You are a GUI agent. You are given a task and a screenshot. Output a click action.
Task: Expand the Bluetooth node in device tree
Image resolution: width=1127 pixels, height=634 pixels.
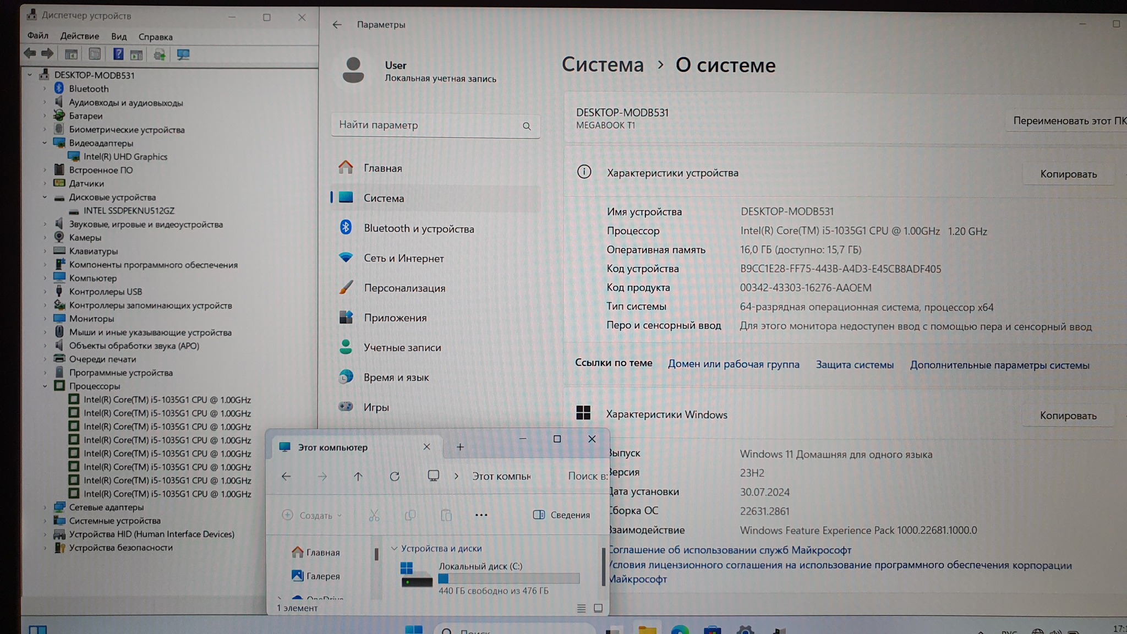point(45,89)
